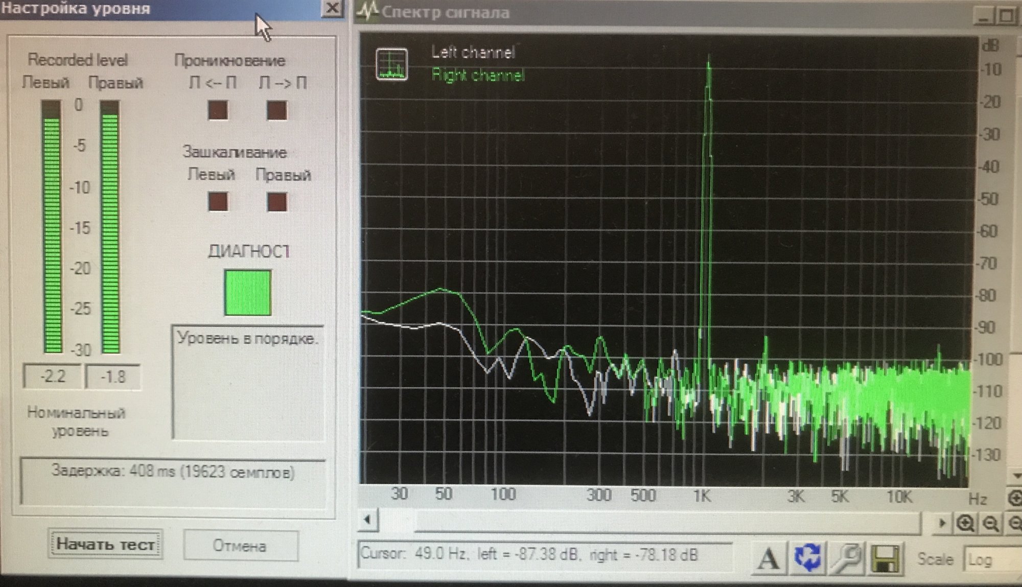The image size is (1022, 587).
Task: Click the blue refresh arrows icon
Action: tap(807, 557)
